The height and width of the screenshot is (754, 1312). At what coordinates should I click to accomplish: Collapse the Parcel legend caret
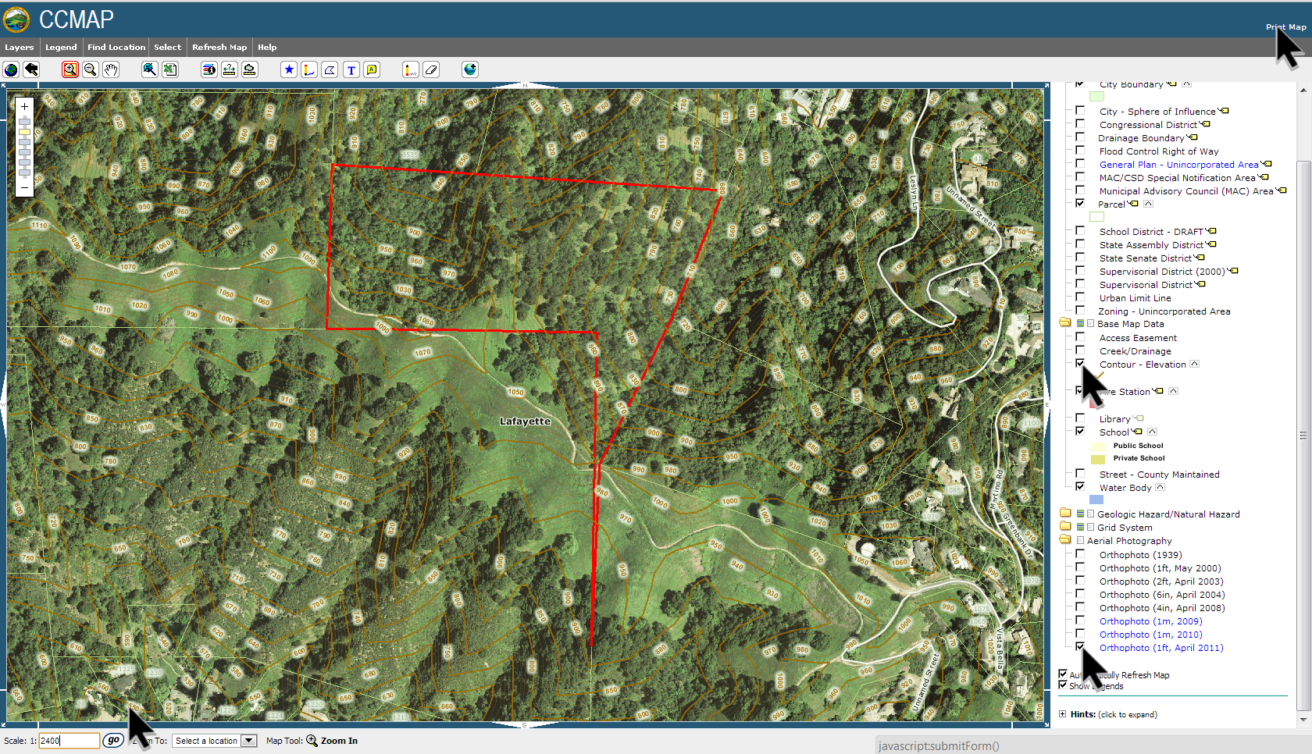[x=1148, y=204]
